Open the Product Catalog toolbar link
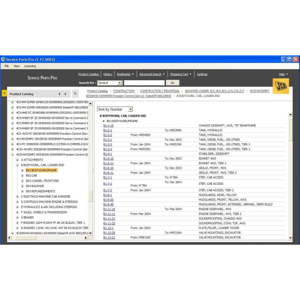Viewport: 300px width, 300px height. click(x=88, y=74)
